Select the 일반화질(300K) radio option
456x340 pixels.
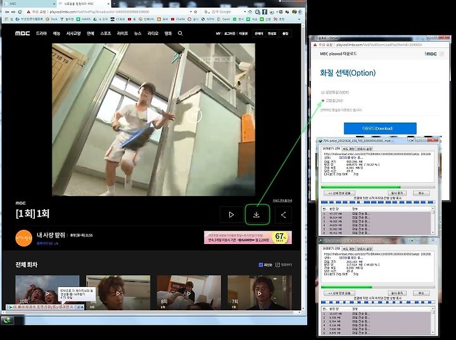[322, 92]
